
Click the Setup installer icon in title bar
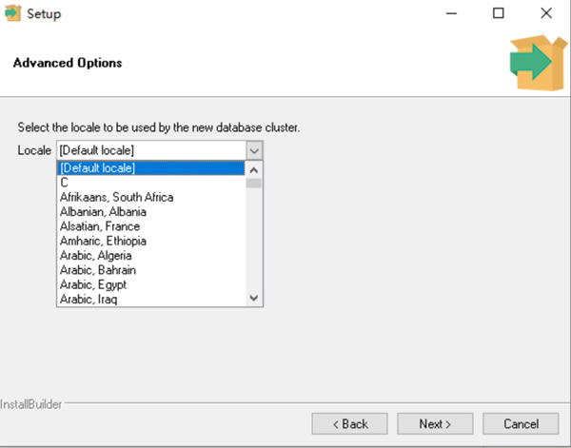[x=12, y=13]
